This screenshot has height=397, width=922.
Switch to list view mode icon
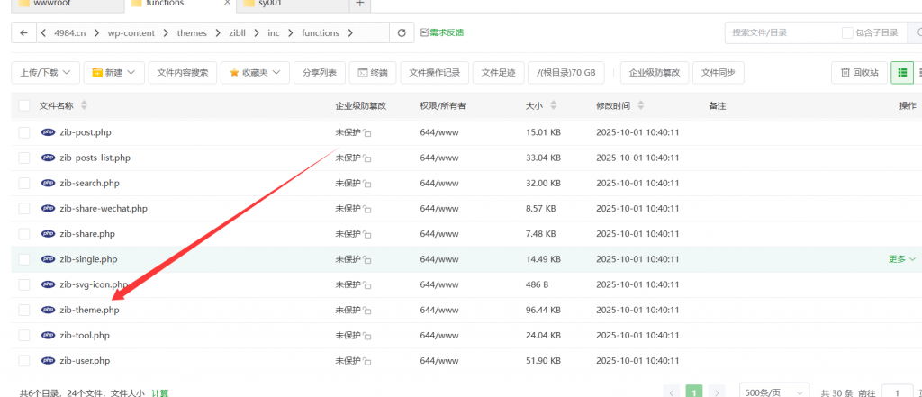[901, 72]
